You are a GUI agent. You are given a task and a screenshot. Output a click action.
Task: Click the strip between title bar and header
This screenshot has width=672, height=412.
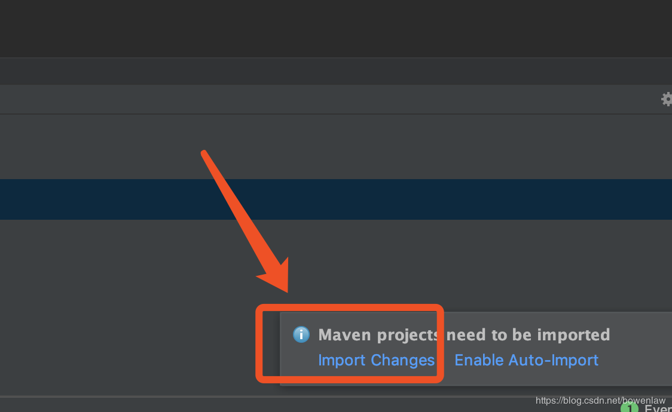click(336, 71)
